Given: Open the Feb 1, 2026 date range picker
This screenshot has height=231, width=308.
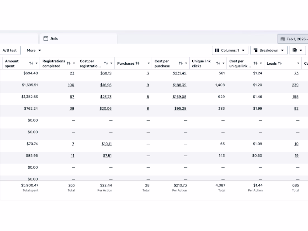Looking at the screenshot, I should pyautogui.click(x=294, y=39).
